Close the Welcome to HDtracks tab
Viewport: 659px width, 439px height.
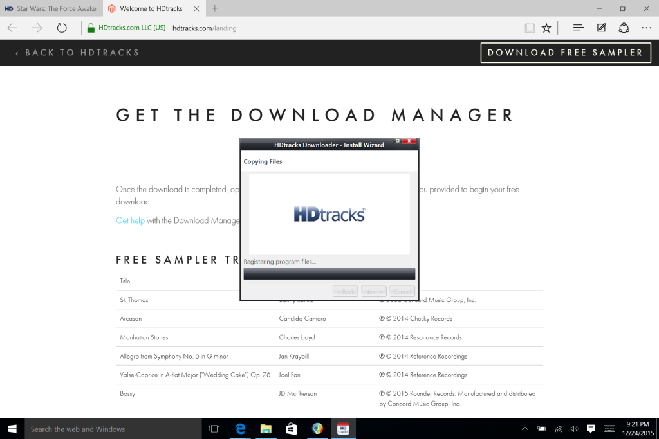point(196,8)
